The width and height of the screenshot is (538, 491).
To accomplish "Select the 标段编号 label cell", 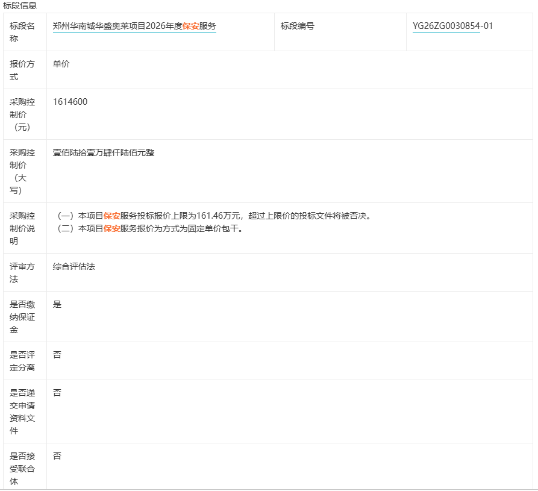I will click(x=297, y=26).
